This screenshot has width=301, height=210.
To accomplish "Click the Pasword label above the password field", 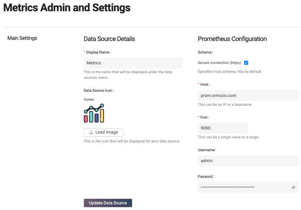I will (206, 176).
